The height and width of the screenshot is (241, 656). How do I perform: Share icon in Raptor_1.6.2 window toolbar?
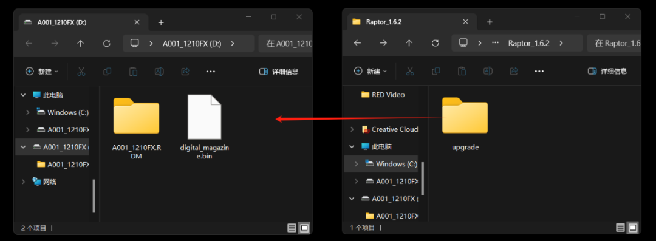coord(514,72)
